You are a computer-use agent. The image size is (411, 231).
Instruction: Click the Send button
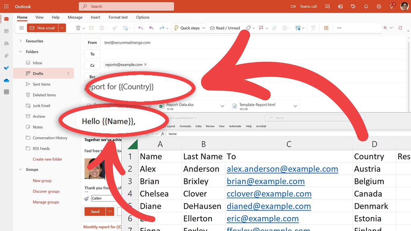tap(95, 211)
